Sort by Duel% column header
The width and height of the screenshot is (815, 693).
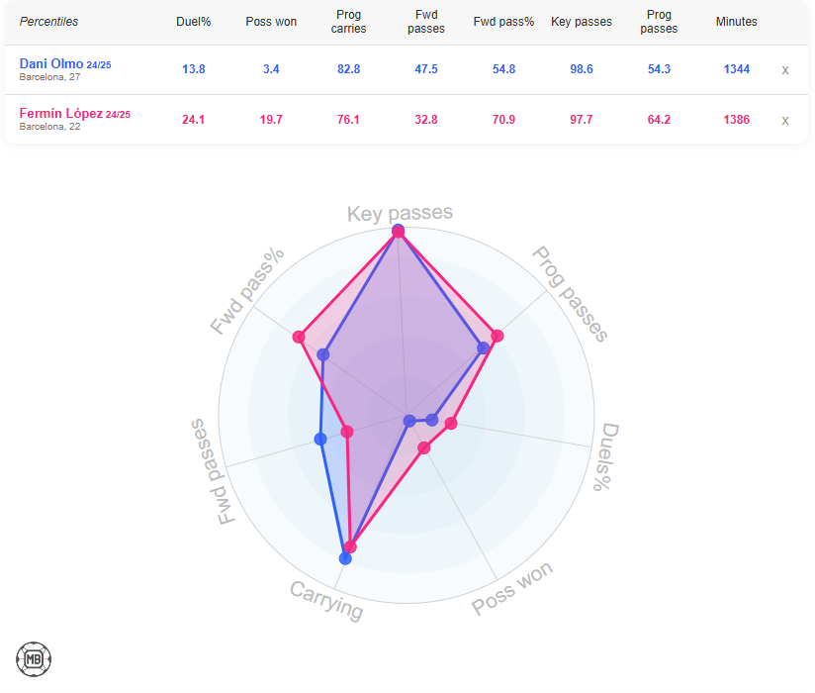[x=194, y=22]
